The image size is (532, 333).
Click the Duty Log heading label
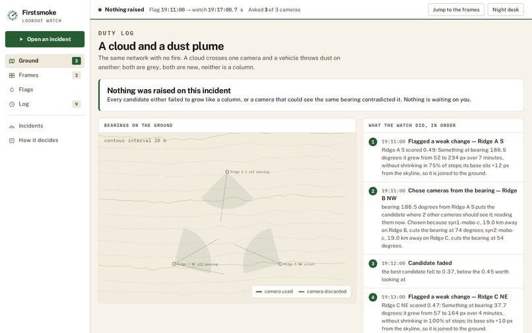116,33
